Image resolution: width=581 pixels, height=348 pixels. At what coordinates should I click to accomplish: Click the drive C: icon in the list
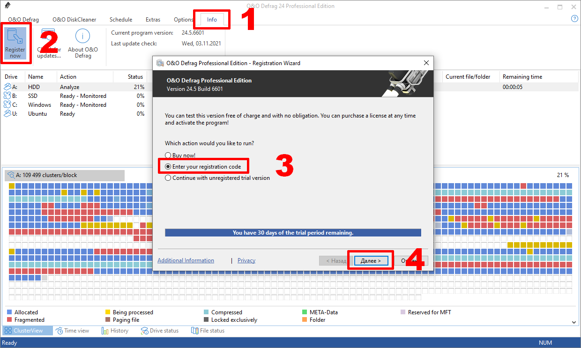tap(7, 105)
